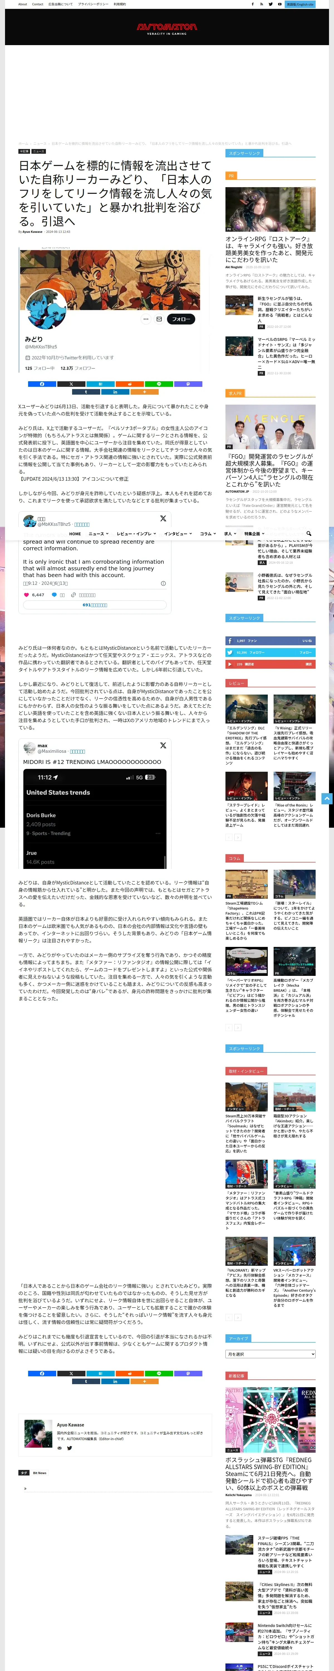Click the フォロー button on みどり profile

click(x=181, y=319)
